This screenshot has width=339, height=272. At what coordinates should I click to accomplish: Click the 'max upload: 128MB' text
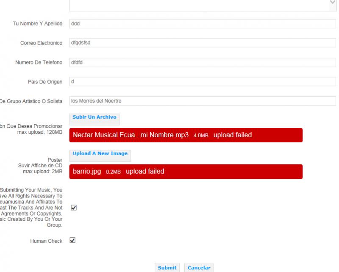[40, 132]
